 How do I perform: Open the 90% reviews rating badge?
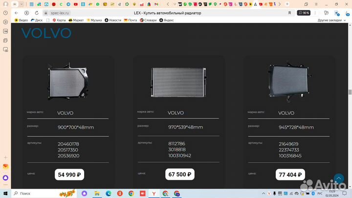(304, 13)
